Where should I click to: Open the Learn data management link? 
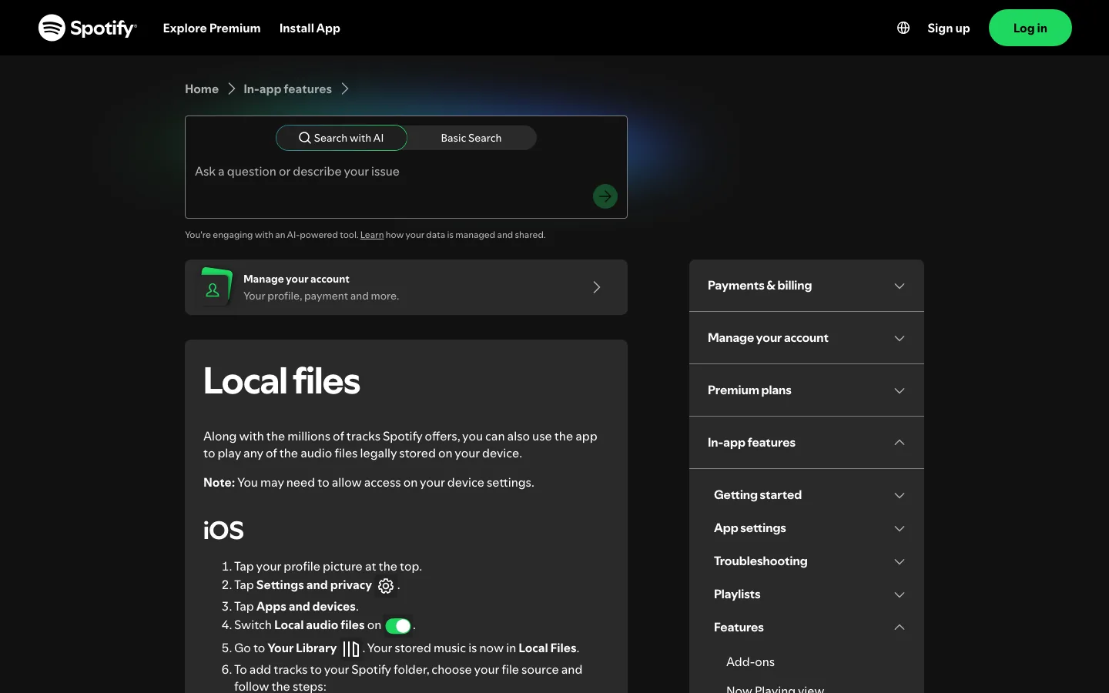point(372,235)
